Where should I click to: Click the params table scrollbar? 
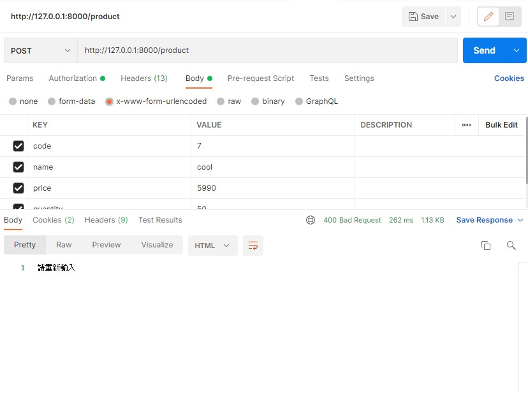[526, 150]
